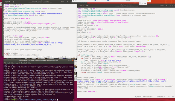Click prediction array output [[9.999634e-01 3.655773e-05]]
This screenshot has width=175, height=101.
[x=16, y=96]
